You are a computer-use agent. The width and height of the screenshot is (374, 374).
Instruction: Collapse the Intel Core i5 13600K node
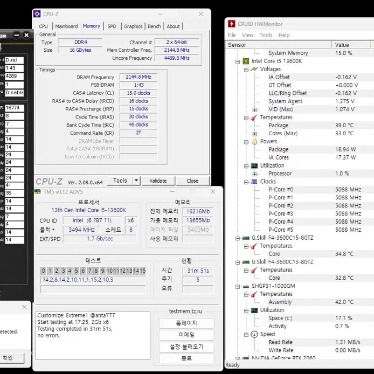[238, 61]
